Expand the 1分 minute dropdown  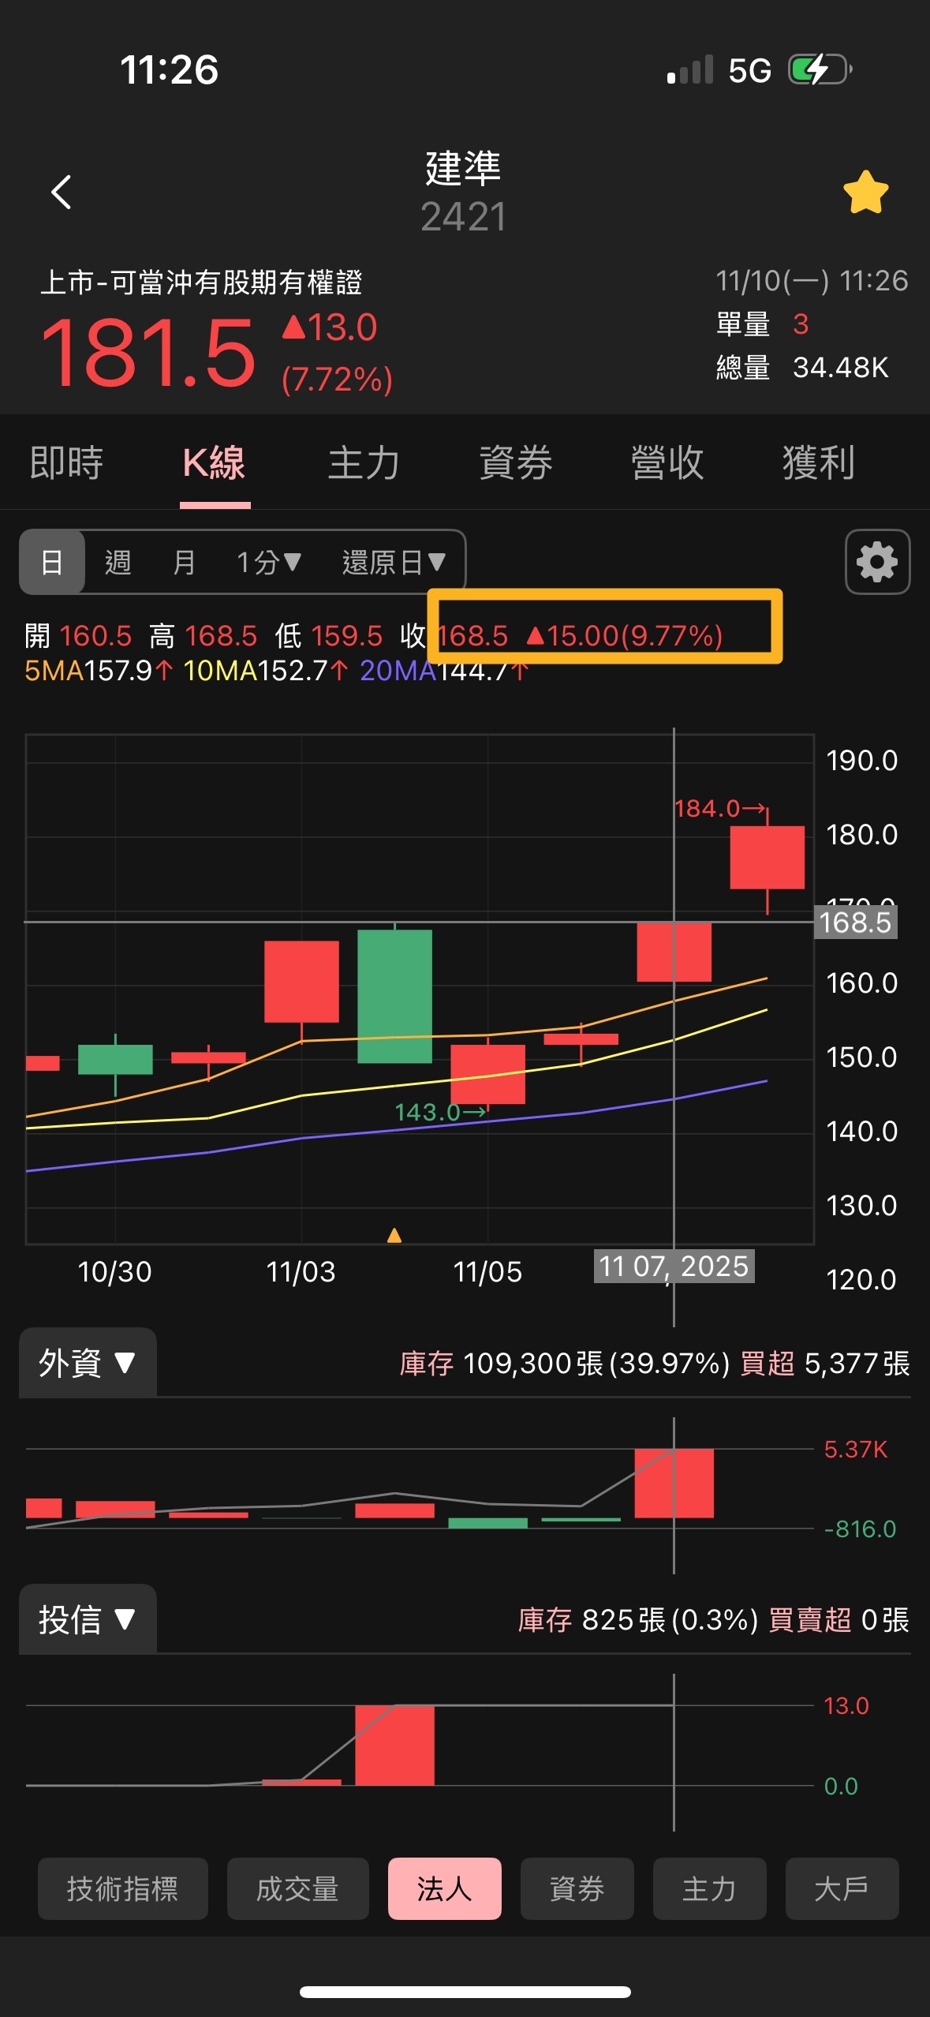(x=269, y=562)
